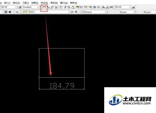
Task: Open the 标注(N) menu
Action: pos(44,3)
